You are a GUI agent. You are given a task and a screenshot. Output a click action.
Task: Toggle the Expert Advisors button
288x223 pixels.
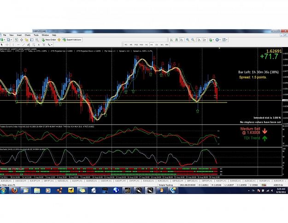coord(72,40)
